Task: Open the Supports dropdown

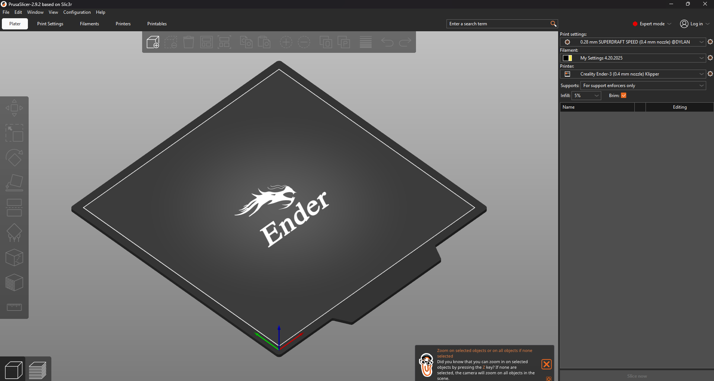Action: pos(643,85)
